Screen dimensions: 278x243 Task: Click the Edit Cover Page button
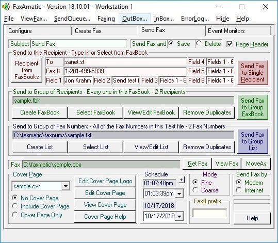tap(105, 193)
